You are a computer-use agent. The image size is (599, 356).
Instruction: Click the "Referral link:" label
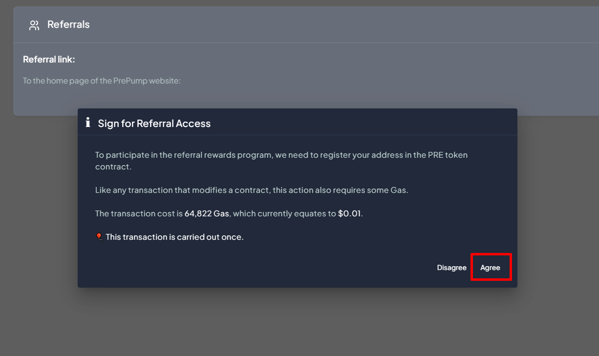point(49,60)
